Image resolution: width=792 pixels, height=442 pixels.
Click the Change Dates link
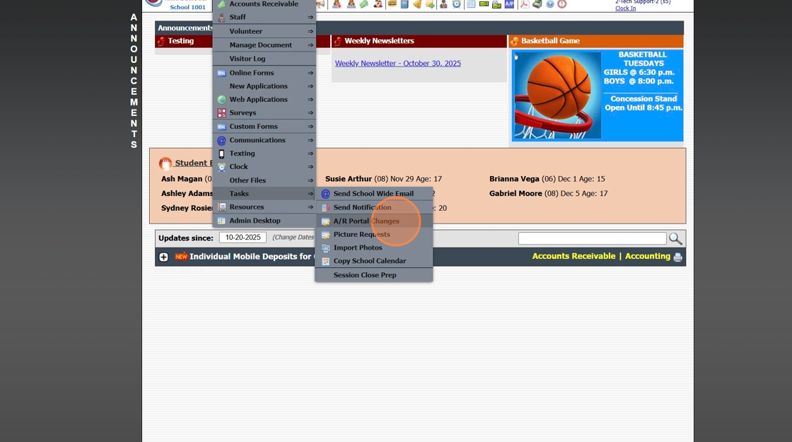pyautogui.click(x=293, y=238)
